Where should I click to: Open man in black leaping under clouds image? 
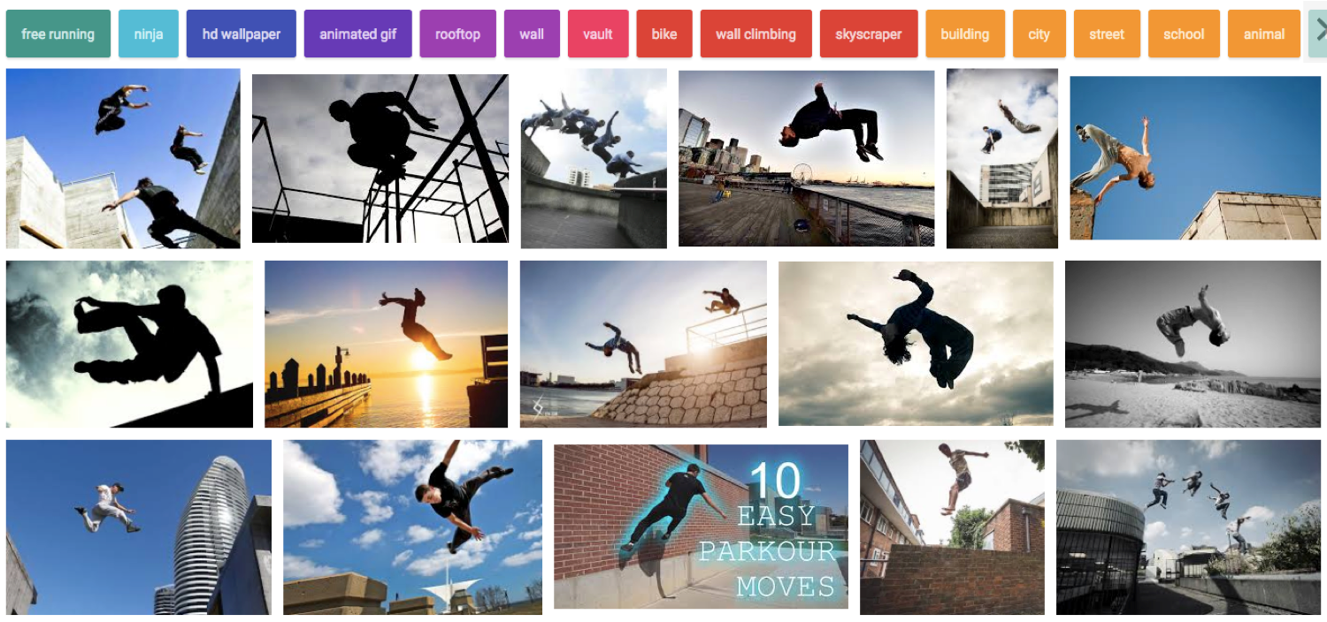pos(412,527)
